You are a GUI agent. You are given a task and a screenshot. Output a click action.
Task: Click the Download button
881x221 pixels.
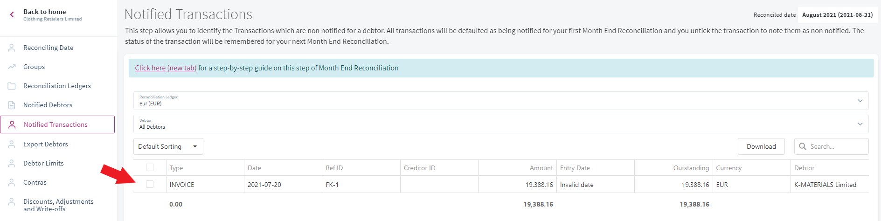761,146
